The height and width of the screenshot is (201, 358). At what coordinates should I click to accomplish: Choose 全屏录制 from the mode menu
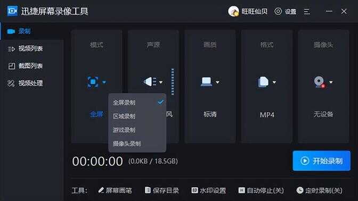(137, 102)
